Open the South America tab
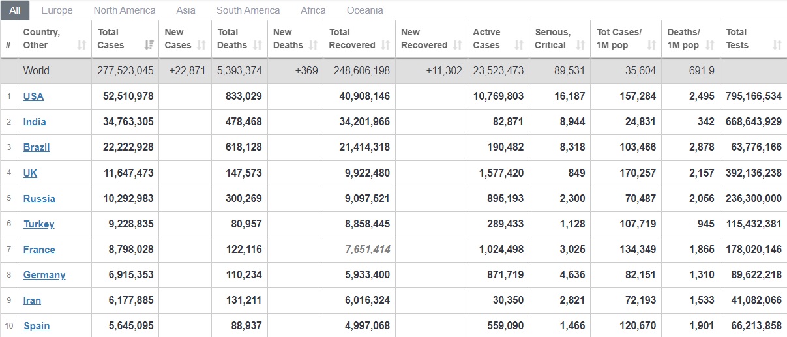Screen dimensions: 787x337 click(x=248, y=10)
